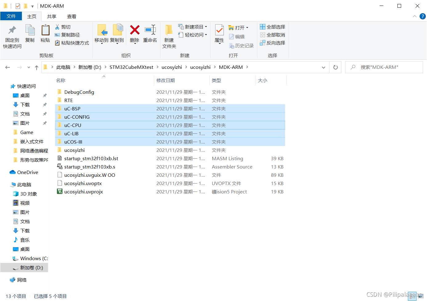Expand the address bar history dropdown

pos(324,67)
